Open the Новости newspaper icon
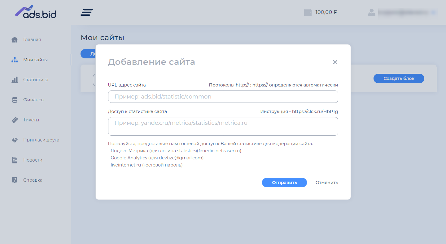This screenshot has height=244, width=446. [15, 160]
